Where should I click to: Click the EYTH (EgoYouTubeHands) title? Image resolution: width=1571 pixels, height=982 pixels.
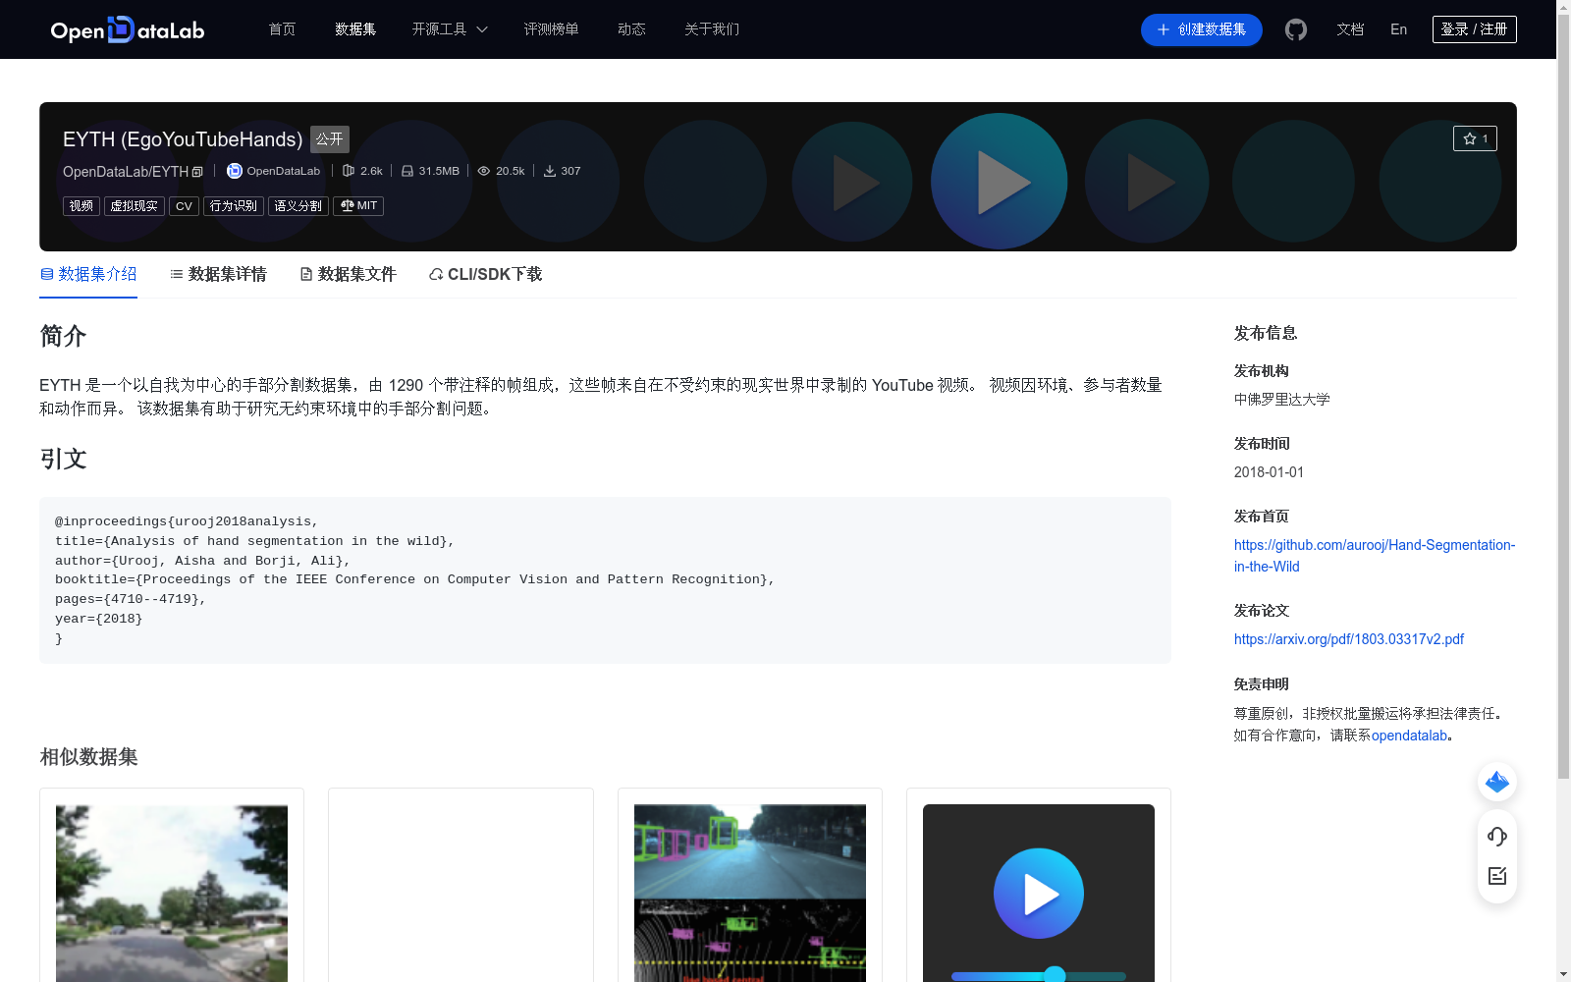point(183,139)
